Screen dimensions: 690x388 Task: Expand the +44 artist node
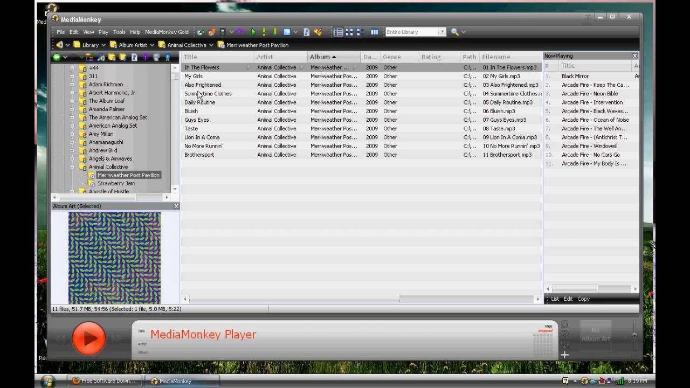pyautogui.click(x=72, y=68)
